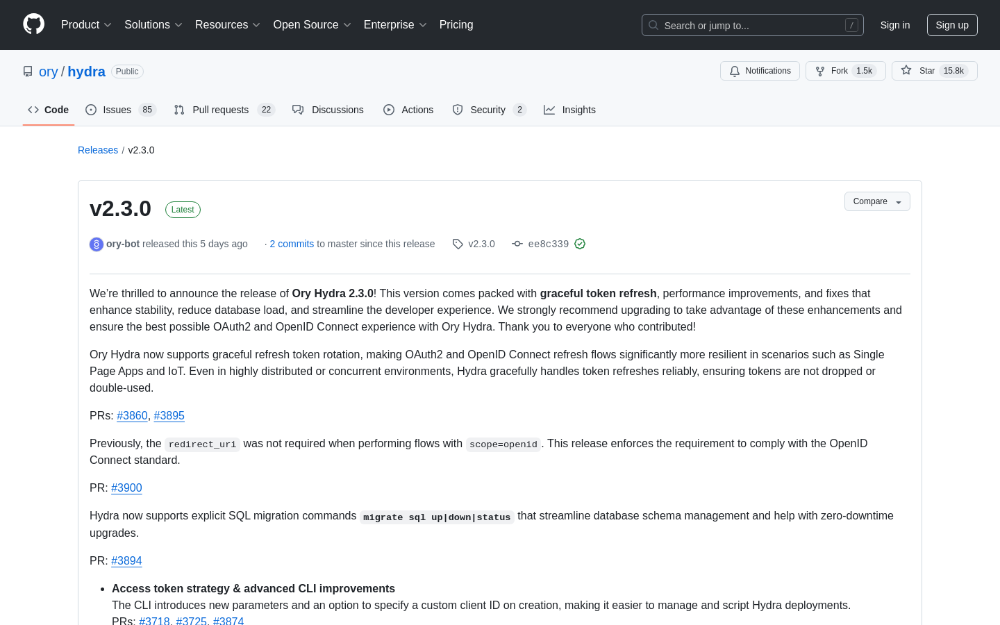Viewport: 1000px width, 625px height.
Task: Click the repository icon beside ory
Action: [x=28, y=72]
